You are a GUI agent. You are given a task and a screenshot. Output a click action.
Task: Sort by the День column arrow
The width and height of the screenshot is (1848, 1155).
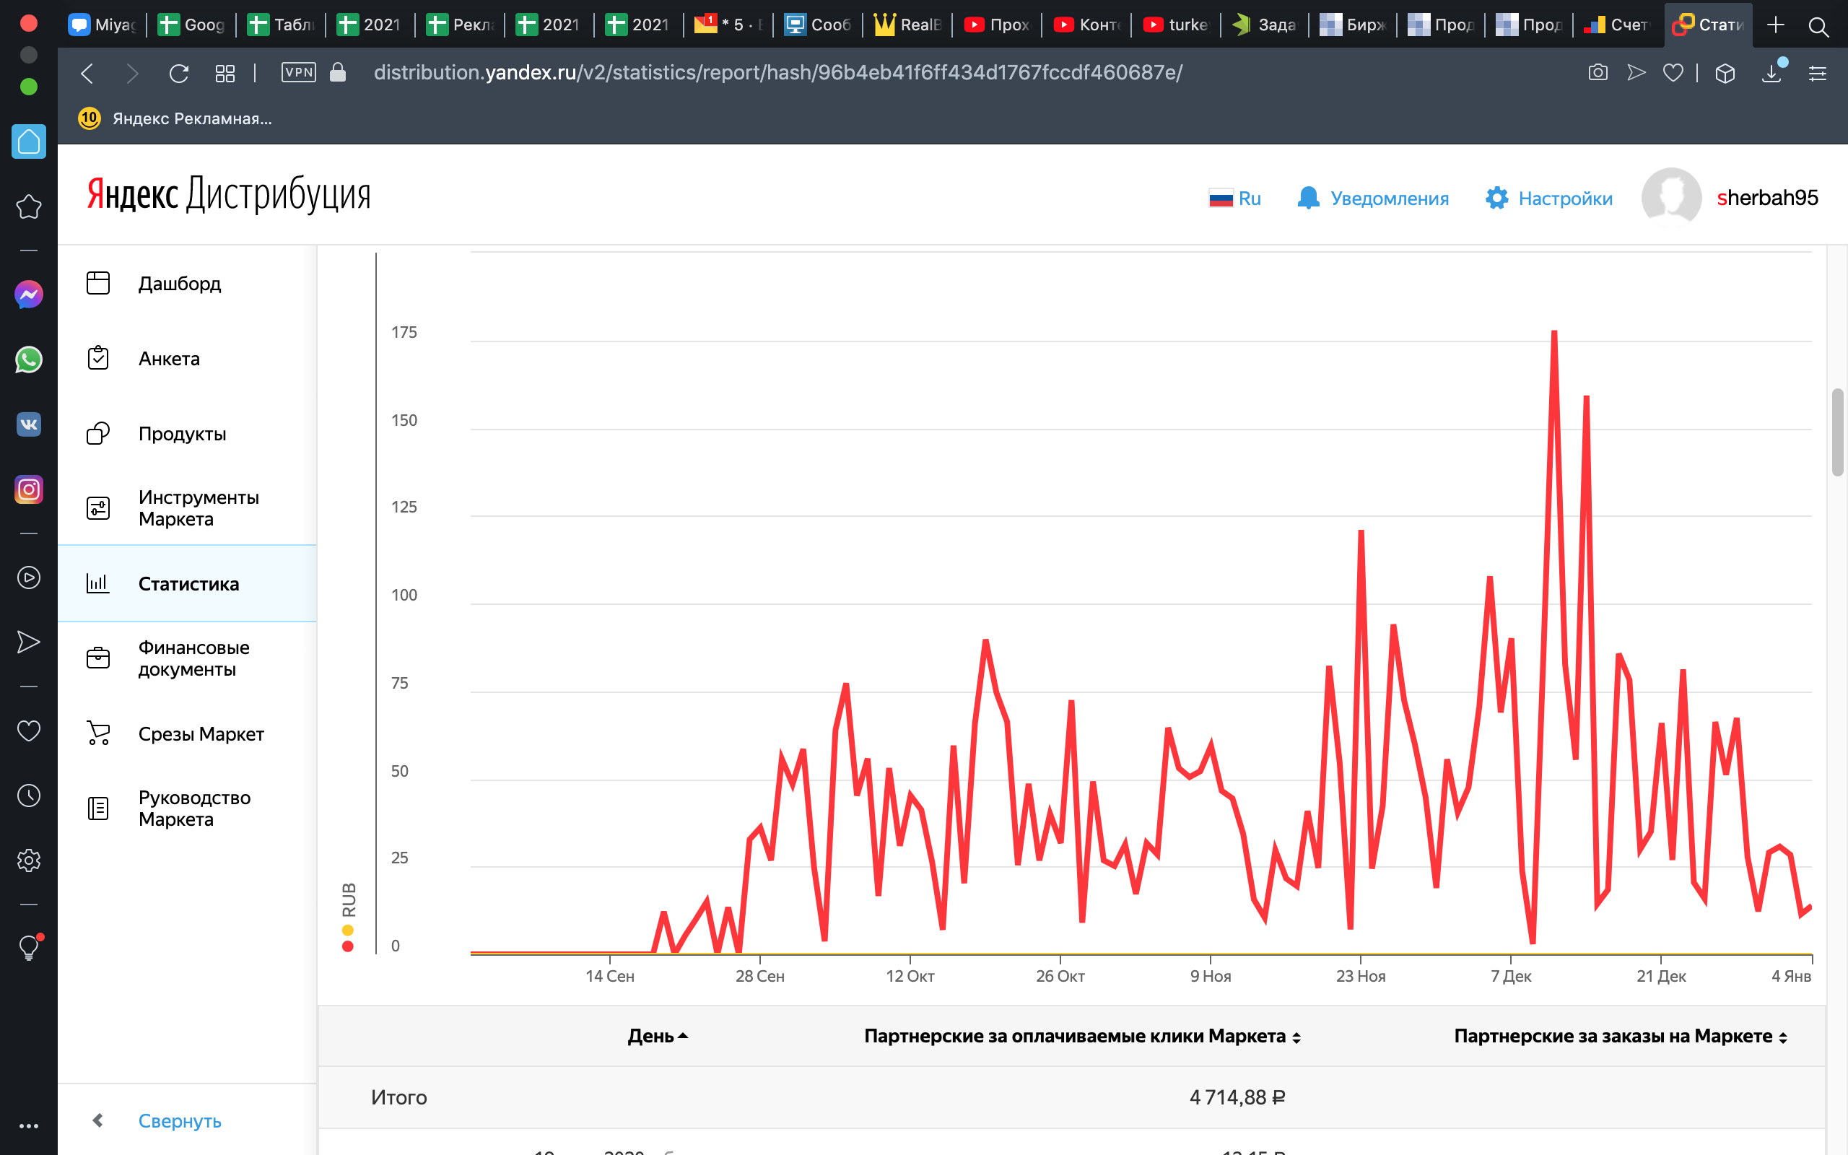pyautogui.click(x=683, y=1036)
